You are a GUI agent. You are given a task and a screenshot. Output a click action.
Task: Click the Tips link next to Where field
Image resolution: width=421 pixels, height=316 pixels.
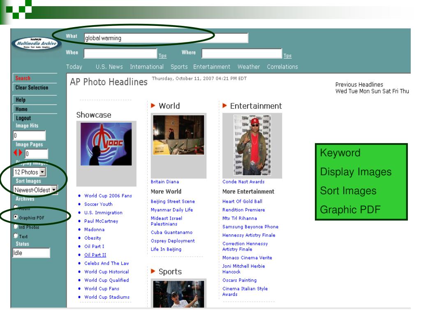click(x=287, y=56)
